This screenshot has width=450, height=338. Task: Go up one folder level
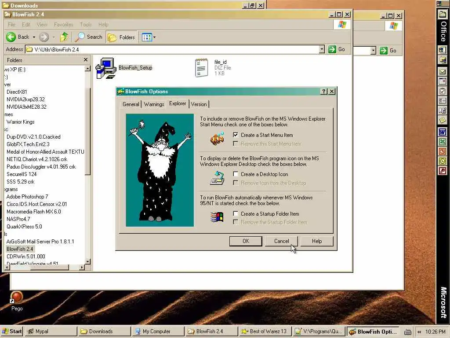64,37
